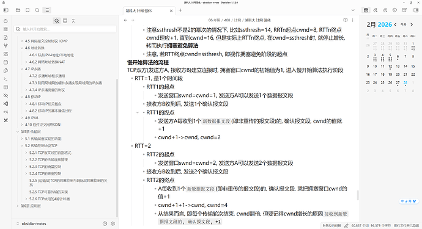This screenshot has width=422, height=229.
Task: Open the archive box icon in right sidebar
Action: tap(404, 10)
